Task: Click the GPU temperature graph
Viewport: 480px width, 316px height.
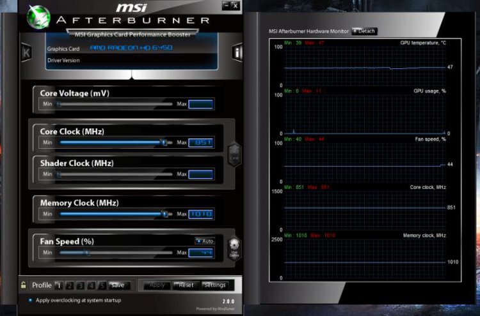Action: 365,66
